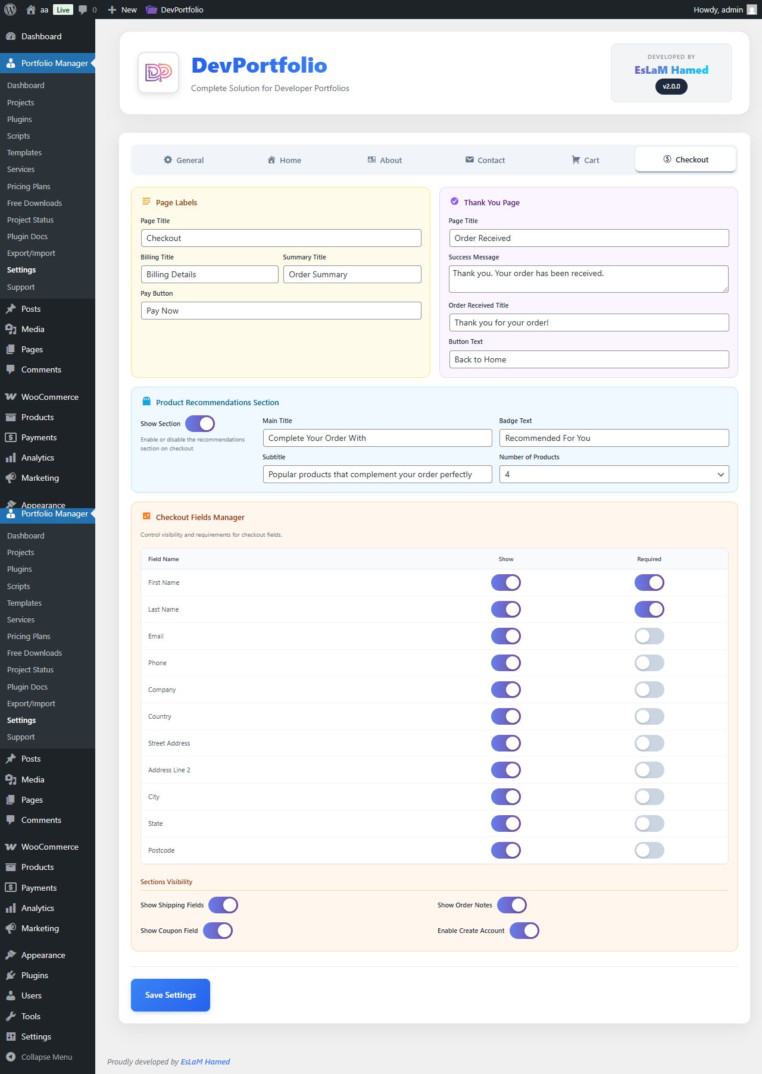Open site home icon in admin bar
This screenshot has width=762, height=1074.
[31, 10]
